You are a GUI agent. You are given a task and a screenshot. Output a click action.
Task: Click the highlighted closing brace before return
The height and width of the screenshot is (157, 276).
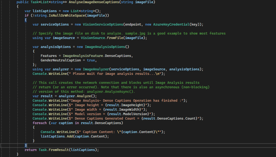26,145
